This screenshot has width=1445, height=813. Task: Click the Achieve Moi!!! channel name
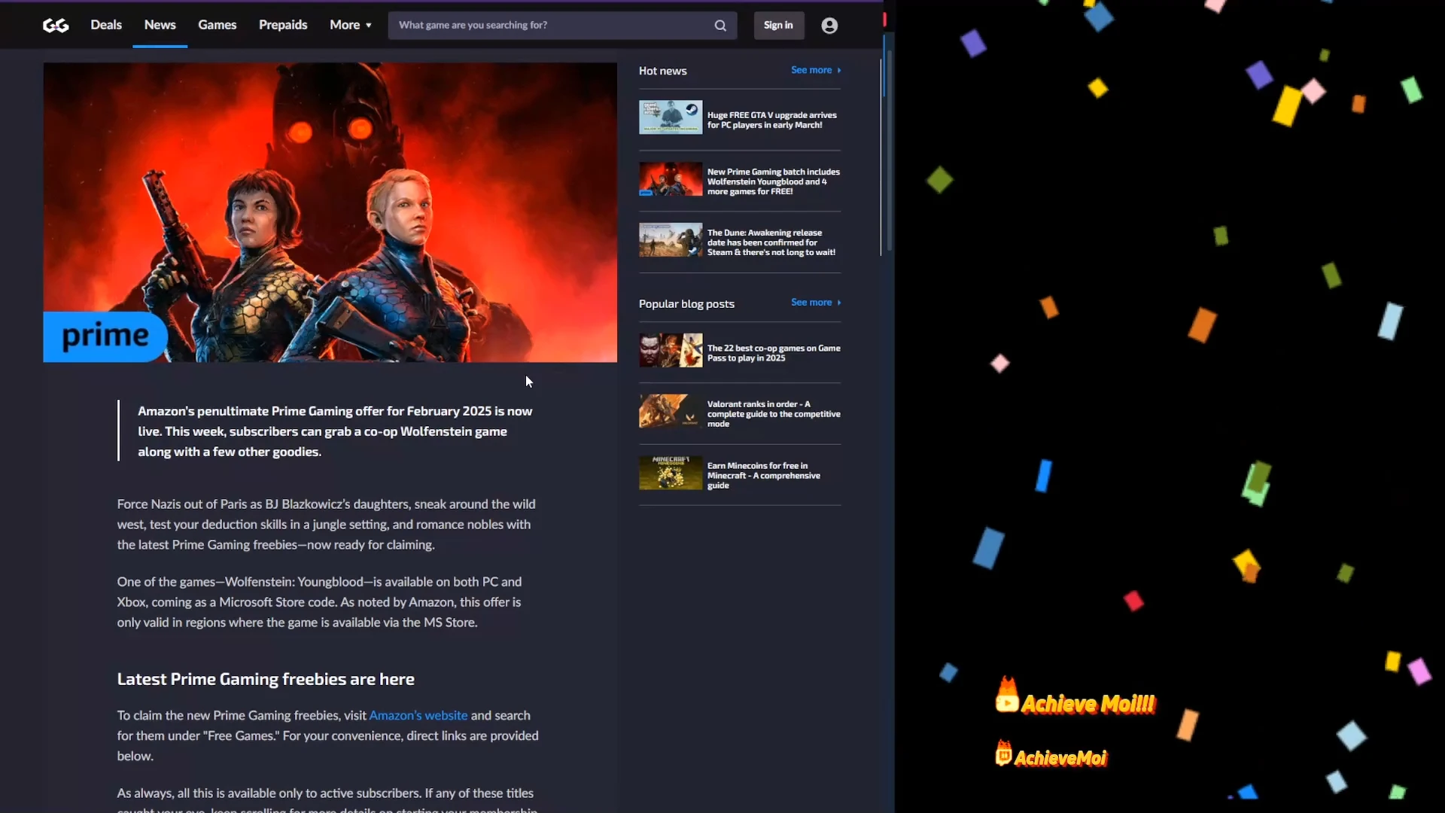pos(1088,705)
